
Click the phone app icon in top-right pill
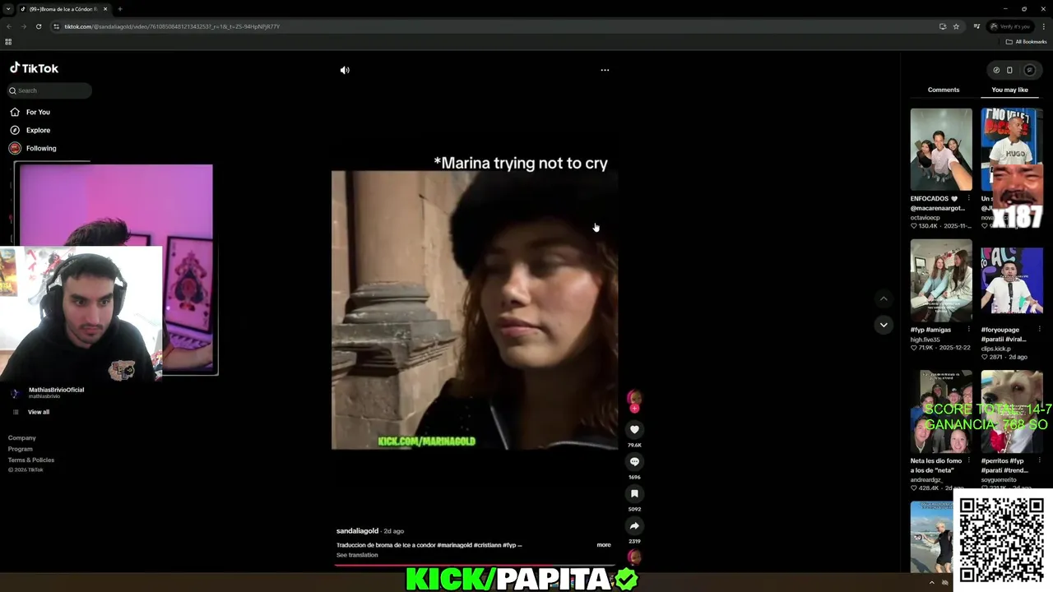coord(1010,70)
